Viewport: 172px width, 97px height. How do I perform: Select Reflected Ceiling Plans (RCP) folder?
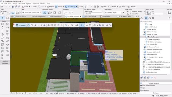[x=155, y=50]
